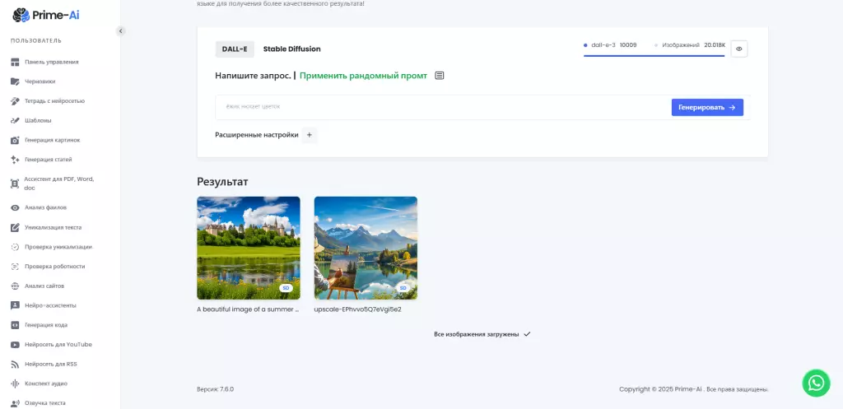Viewport: 843px width, 409px height.
Task: Open Тетрадь с нейросетью sidebar entry
Action: [x=55, y=101]
